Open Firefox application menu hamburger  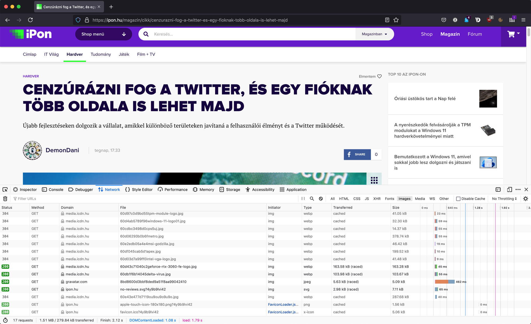pyautogui.click(x=524, y=20)
